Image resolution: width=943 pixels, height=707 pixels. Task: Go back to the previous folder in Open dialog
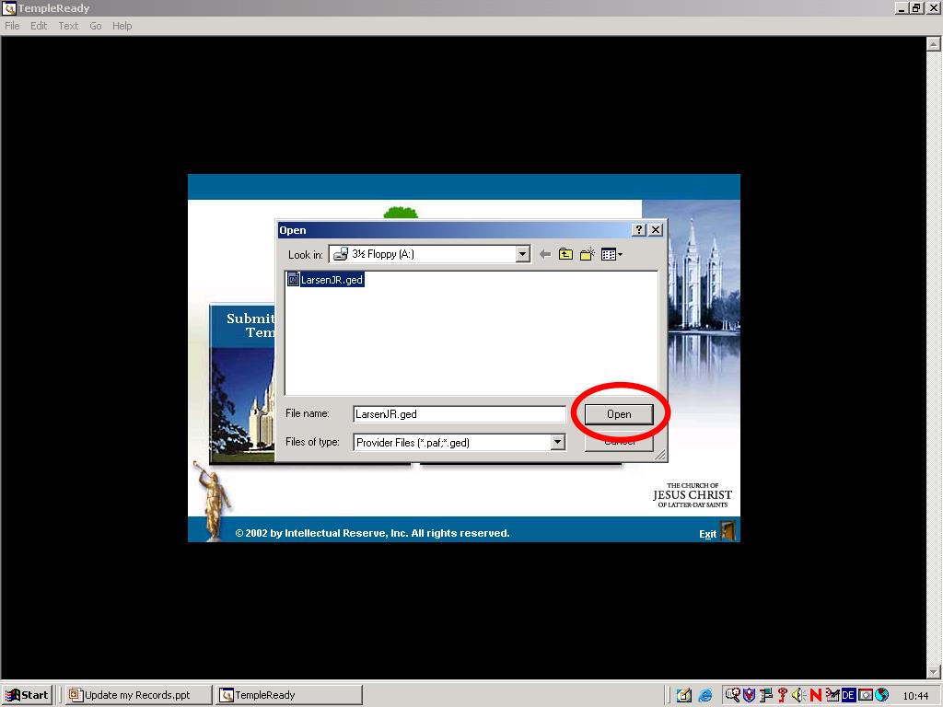(x=545, y=254)
